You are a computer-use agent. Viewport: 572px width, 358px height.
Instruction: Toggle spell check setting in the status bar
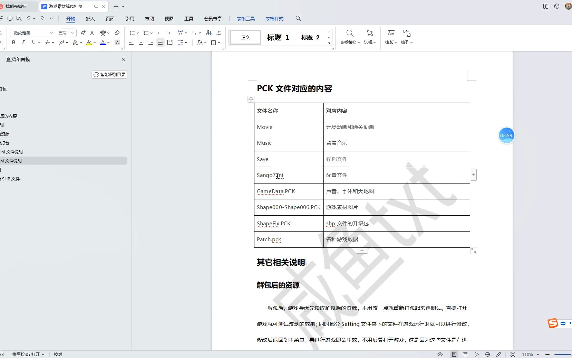pos(28,354)
